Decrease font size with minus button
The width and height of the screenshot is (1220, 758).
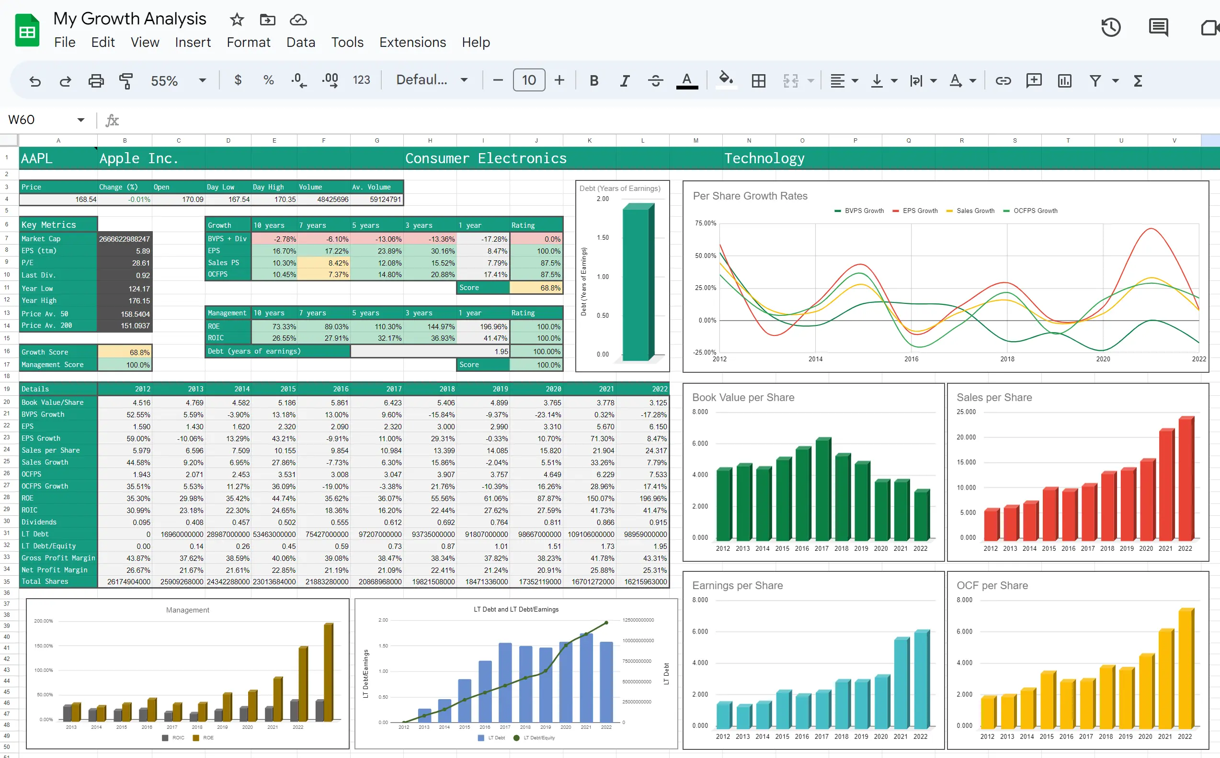498,80
